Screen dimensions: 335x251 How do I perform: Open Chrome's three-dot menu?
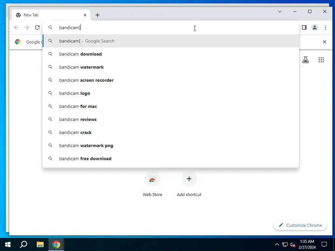pos(325,27)
